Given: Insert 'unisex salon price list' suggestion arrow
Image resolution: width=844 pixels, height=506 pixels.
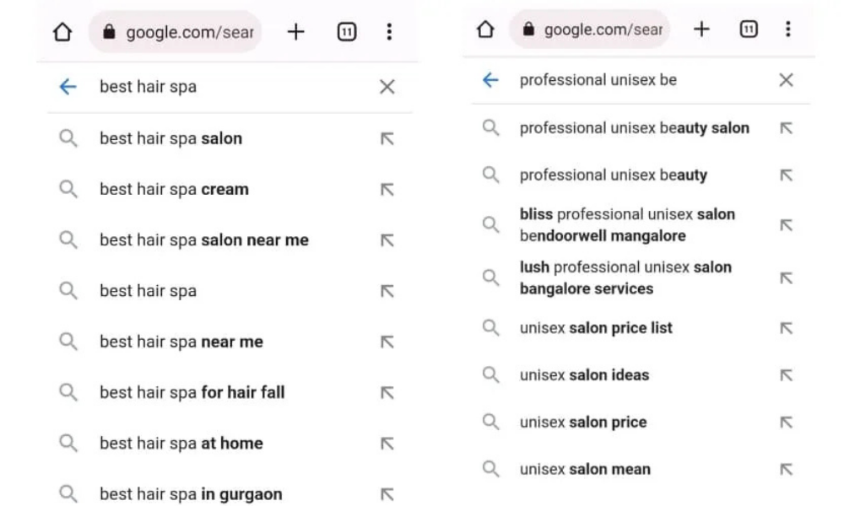Looking at the screenshot, I should pos(786,328).
